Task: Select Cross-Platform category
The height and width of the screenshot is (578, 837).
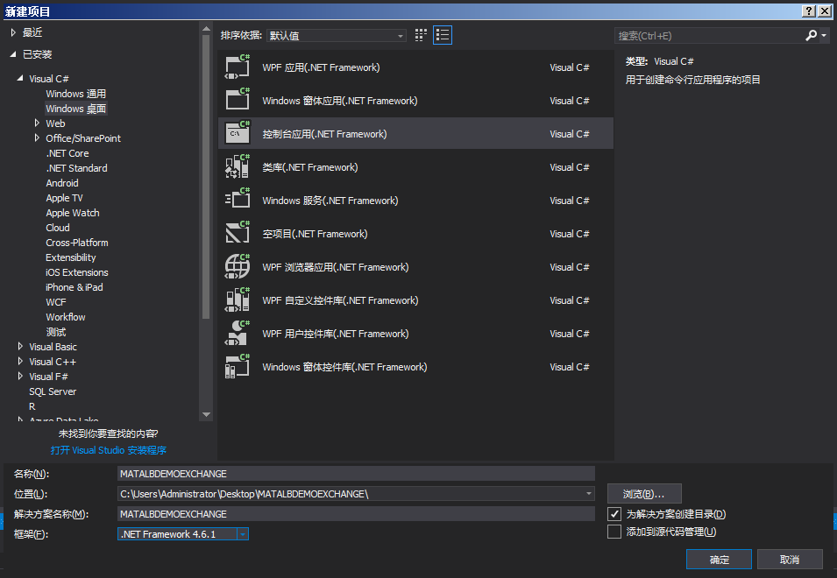Action: [77, 243]
